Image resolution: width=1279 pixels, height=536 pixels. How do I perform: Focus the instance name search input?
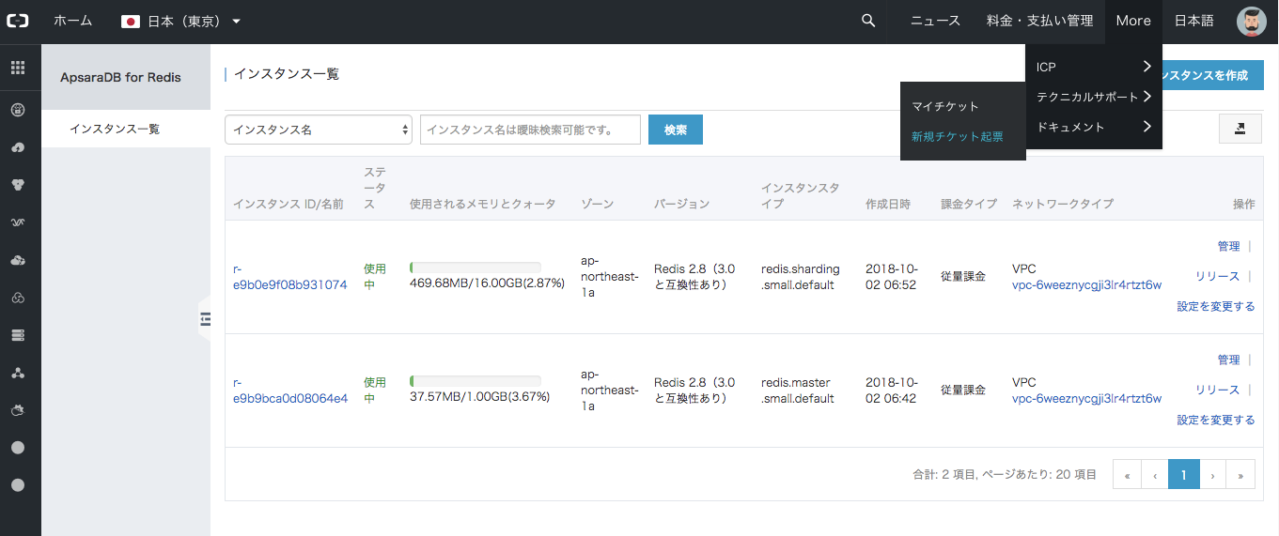pos(530,130)
